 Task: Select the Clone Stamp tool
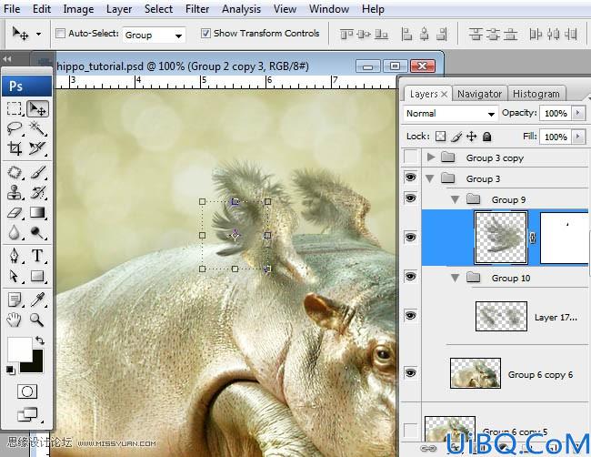[15, 192]
